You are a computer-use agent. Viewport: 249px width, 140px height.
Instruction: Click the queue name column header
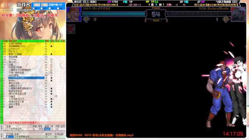(x=13, y=41)
